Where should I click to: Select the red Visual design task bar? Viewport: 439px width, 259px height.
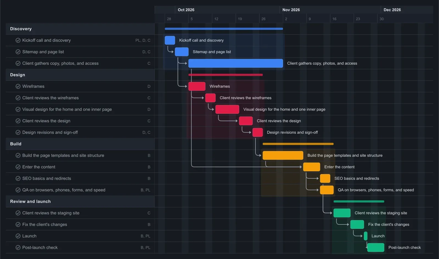pos(227,109)
